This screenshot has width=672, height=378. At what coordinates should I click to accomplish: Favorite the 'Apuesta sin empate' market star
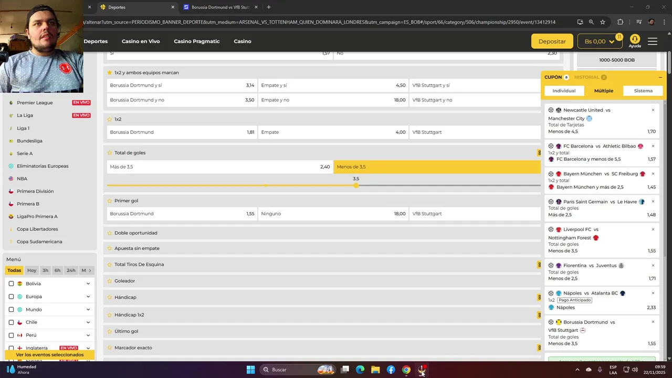110,248
